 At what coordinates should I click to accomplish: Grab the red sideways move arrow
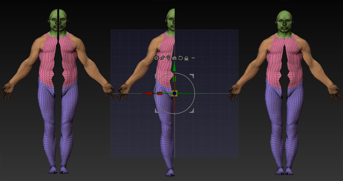pos(147,93)
